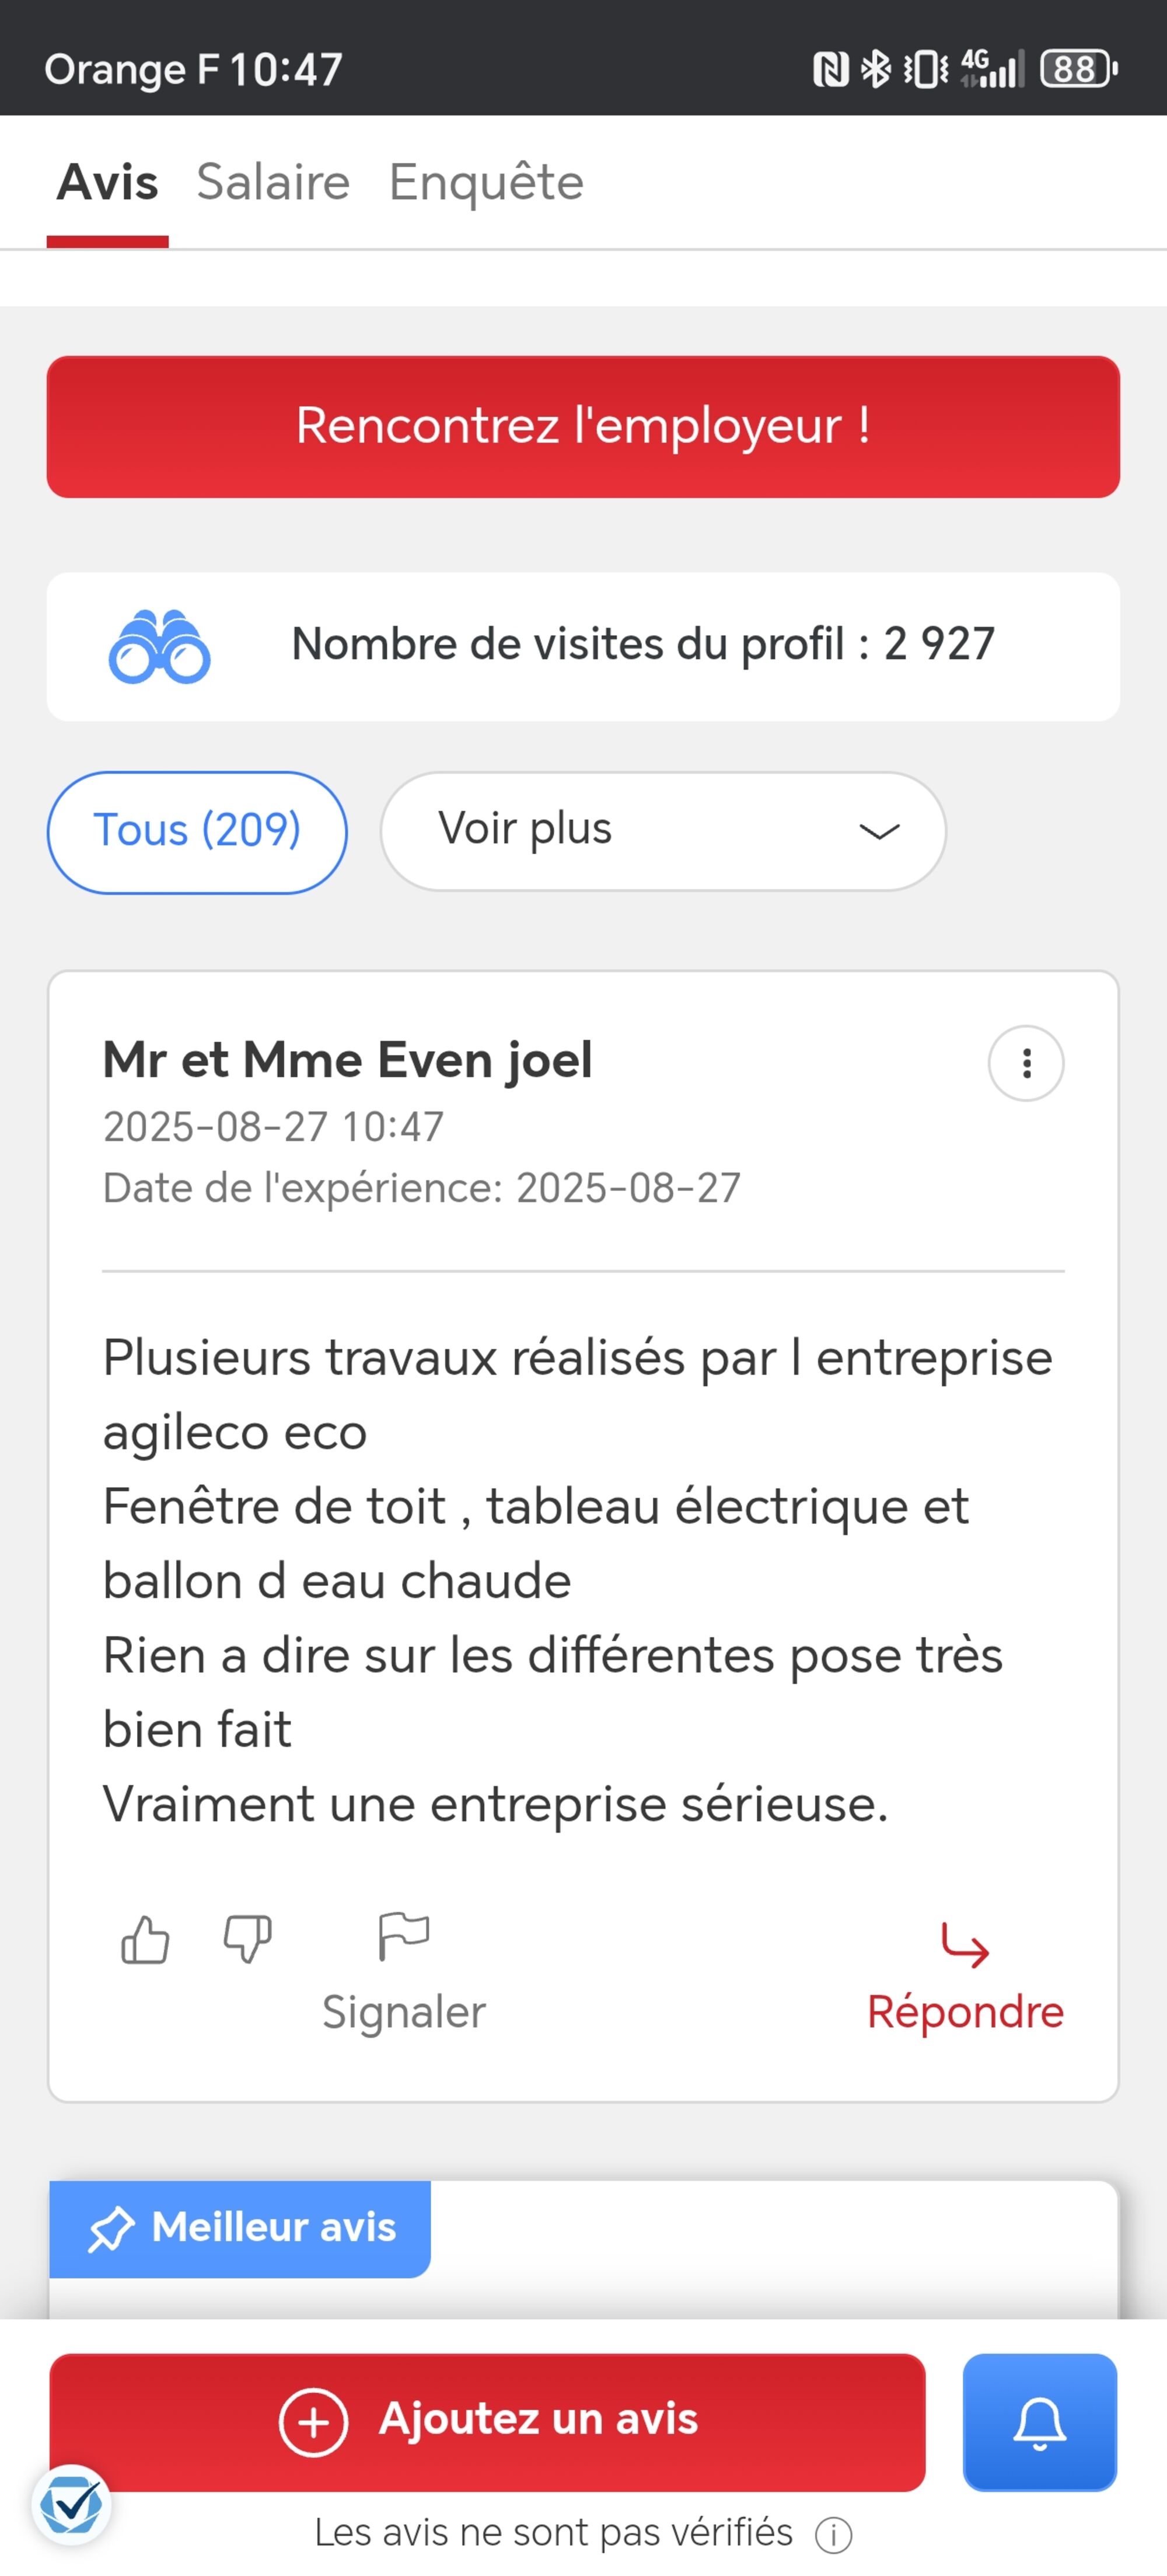
Task: Tap the thumbs up icon on the review
Action: (145, 1940)
